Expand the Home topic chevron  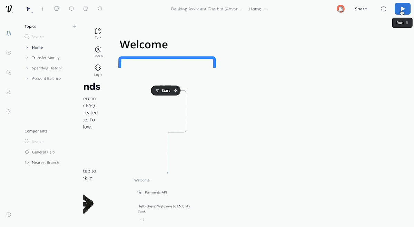coord(27,47)
